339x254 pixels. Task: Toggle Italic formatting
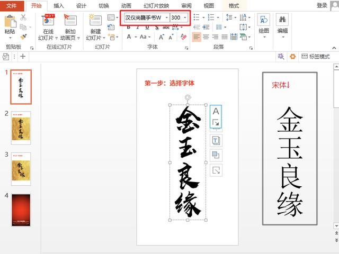tap(138, 27)
